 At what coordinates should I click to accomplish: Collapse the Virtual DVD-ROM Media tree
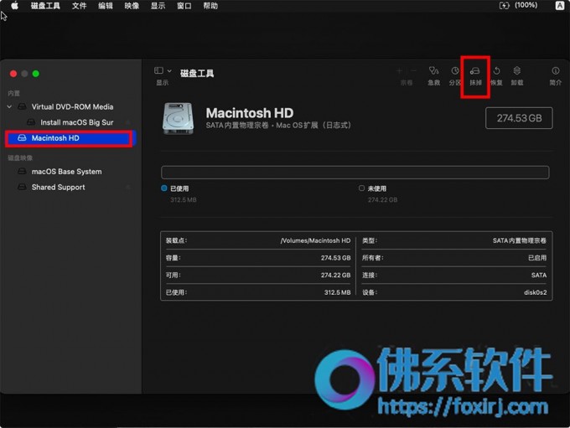pyautogui.click(x=9, y=107)
